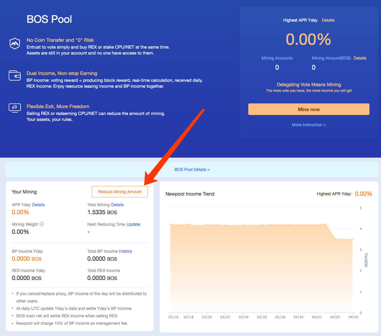Click the 04/03 data point on the chart

(335, 239)
